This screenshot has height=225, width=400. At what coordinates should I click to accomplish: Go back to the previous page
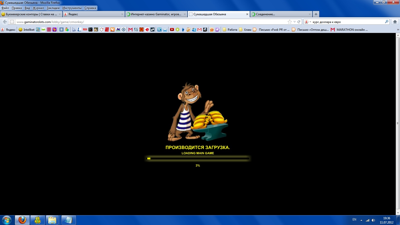[5, 22]
